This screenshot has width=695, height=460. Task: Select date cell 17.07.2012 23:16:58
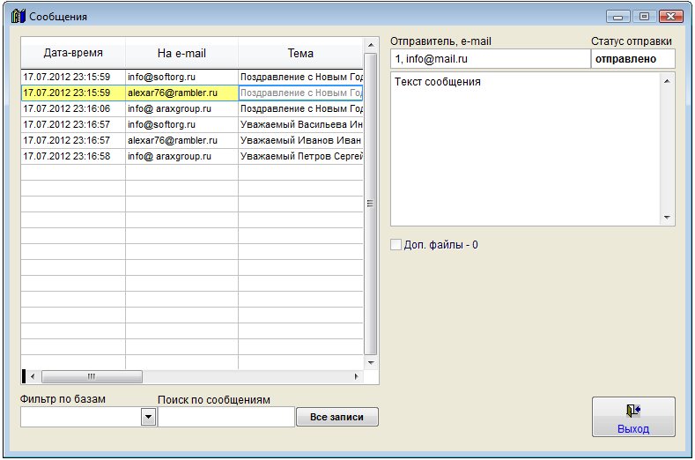pos(73,156)
